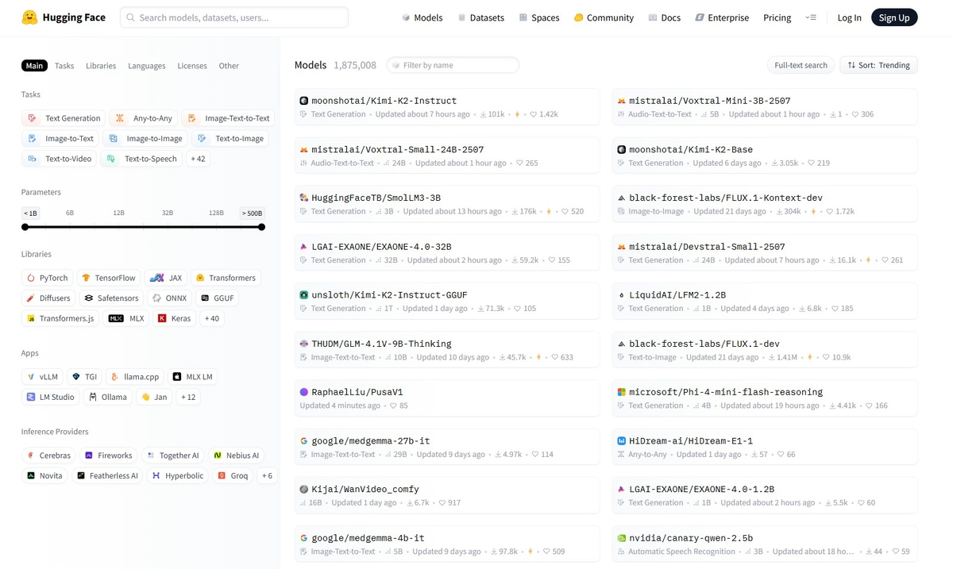Open the Community nav item
Image resolution: width=953 pixels, height=569 pixels.
click(x=604, y=17)
